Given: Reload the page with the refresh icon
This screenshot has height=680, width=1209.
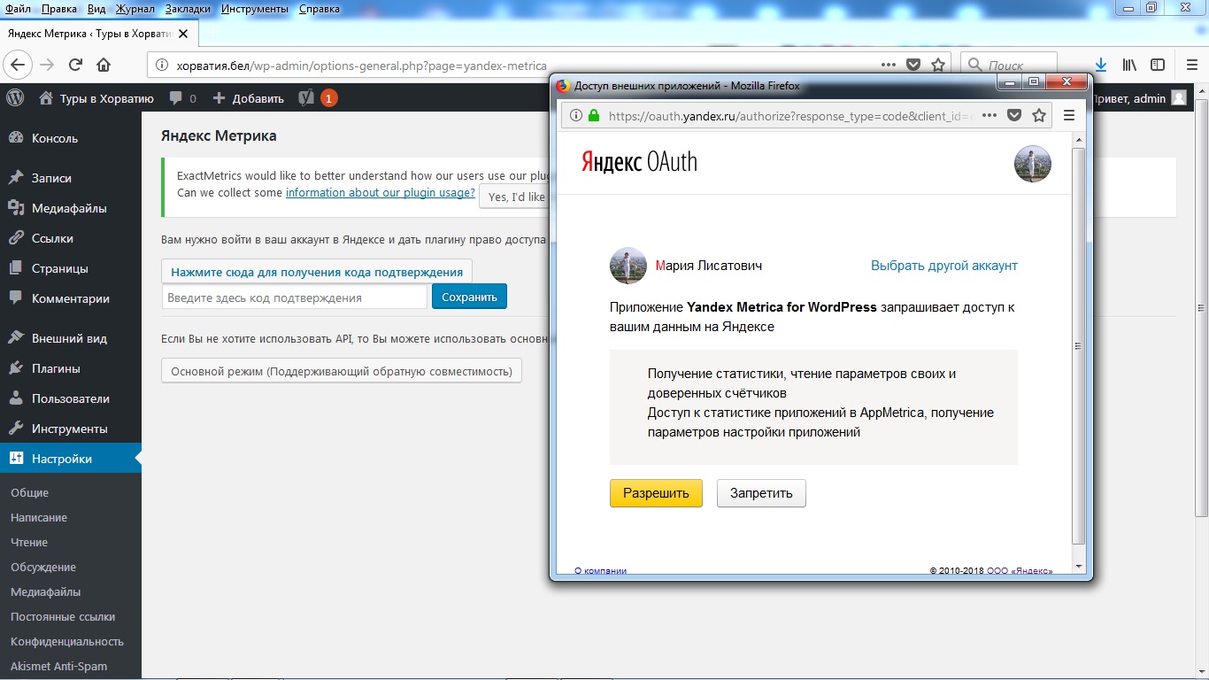Looking at the screenshot, I should (75, 65).
